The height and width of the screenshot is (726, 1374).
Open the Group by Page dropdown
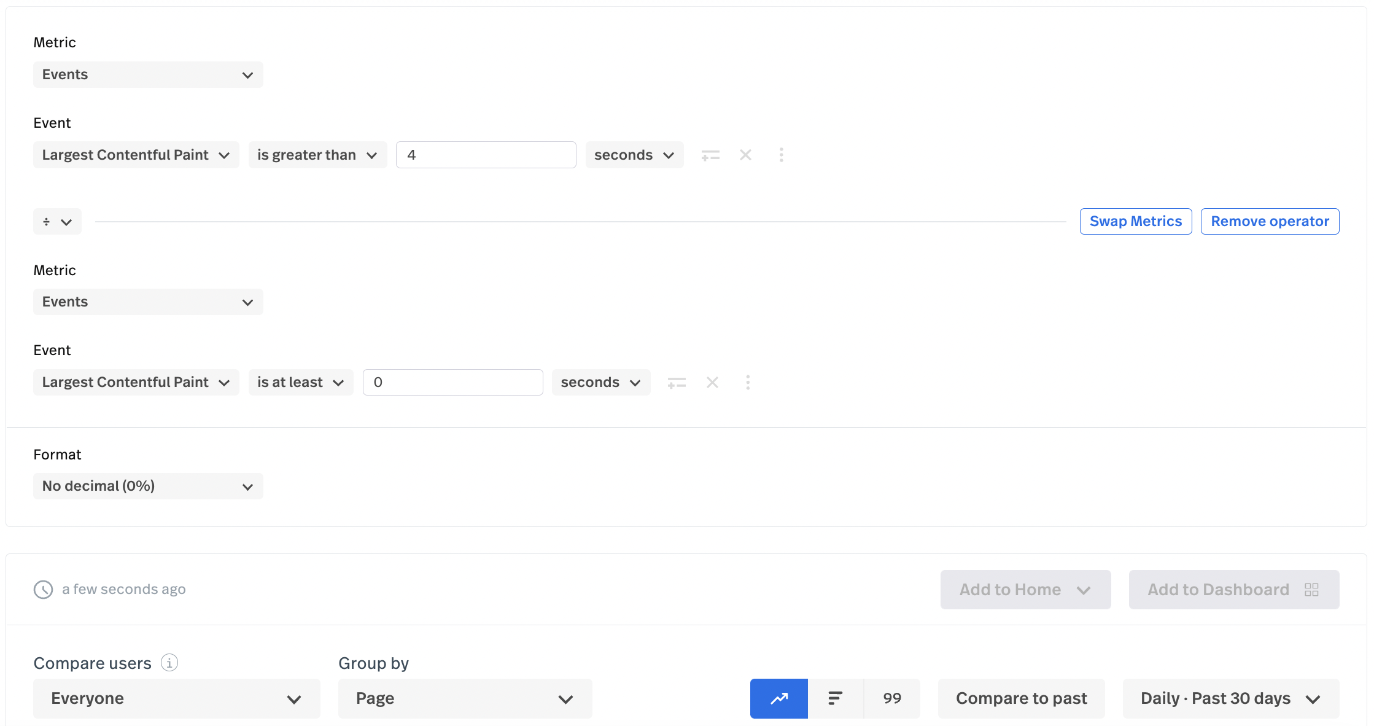tap(465, 698)
